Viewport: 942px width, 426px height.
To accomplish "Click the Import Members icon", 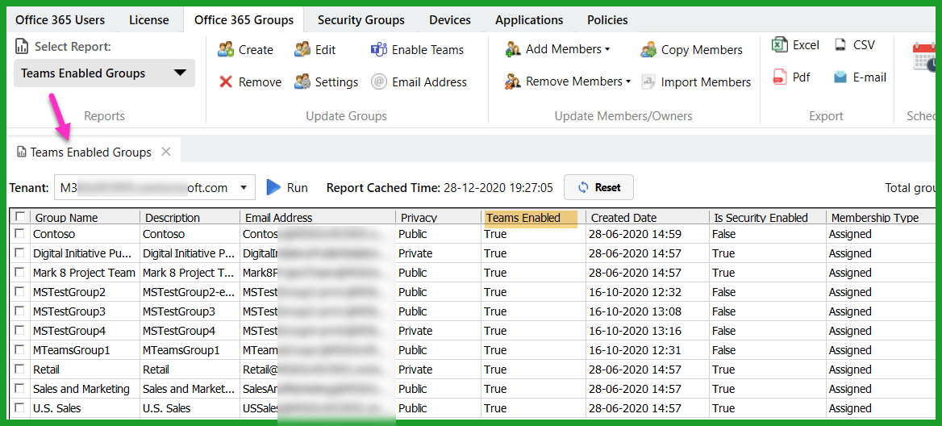I will coord(648,81).
